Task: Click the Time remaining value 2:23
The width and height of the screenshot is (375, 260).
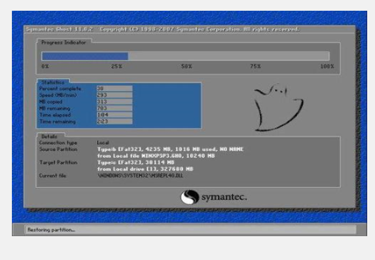Action: pyautogui.click(x=114, y=122)
